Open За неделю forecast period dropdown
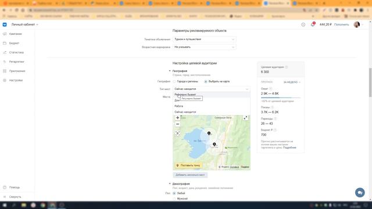The height and width of the screenshot is (209, 372). coord(292,82)
